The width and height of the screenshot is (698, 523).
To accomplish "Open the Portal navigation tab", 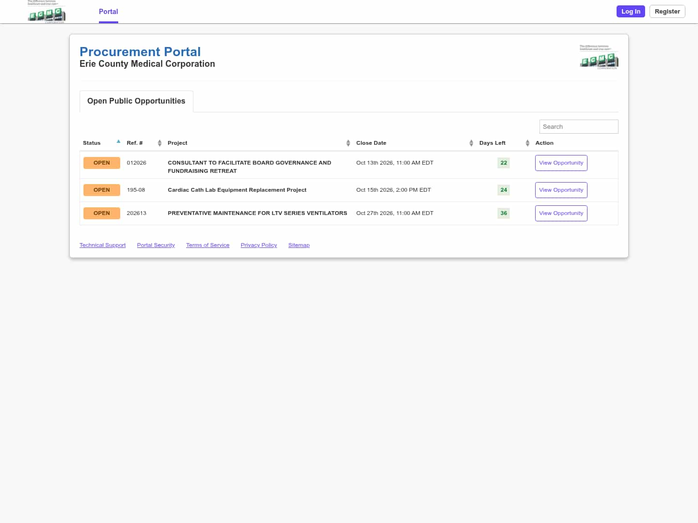I will (109, 12).
